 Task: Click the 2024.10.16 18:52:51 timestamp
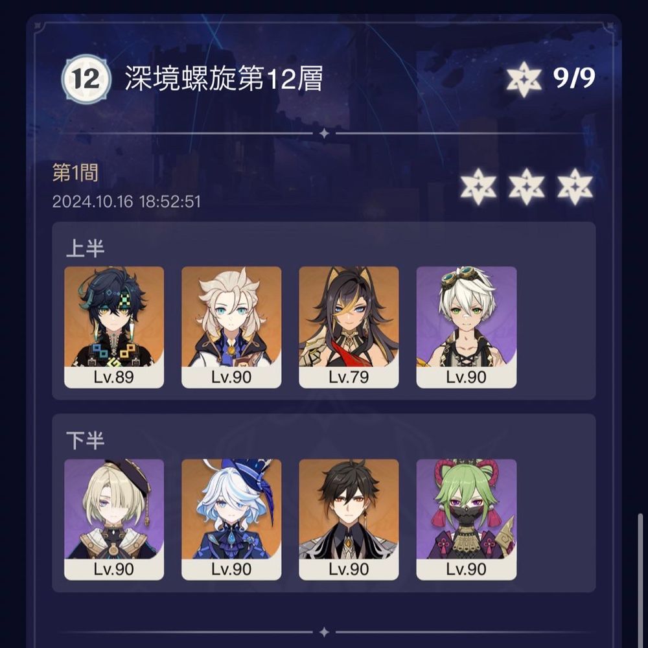point(126,202)
